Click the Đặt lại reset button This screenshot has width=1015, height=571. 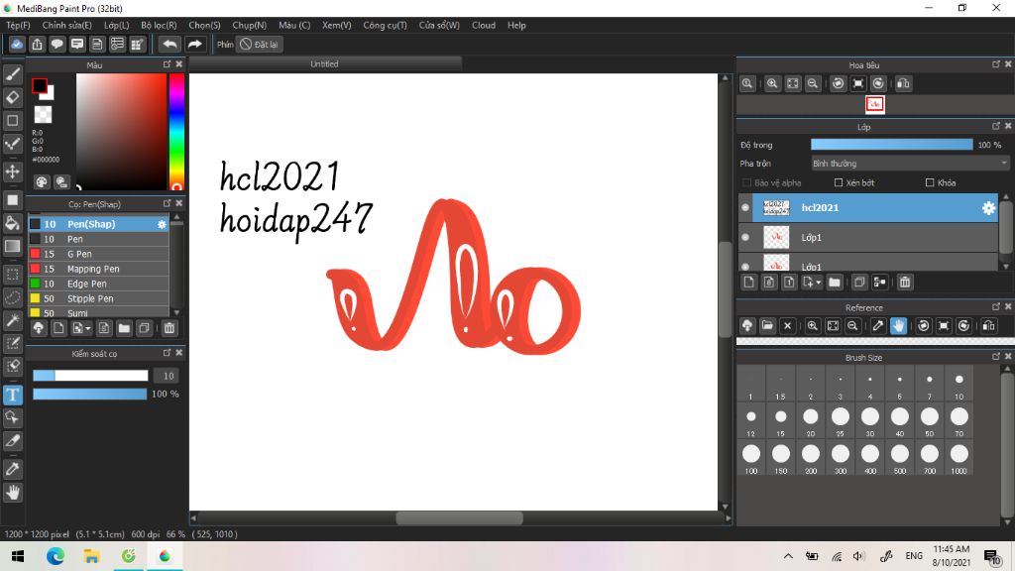(x=259, y=44)
